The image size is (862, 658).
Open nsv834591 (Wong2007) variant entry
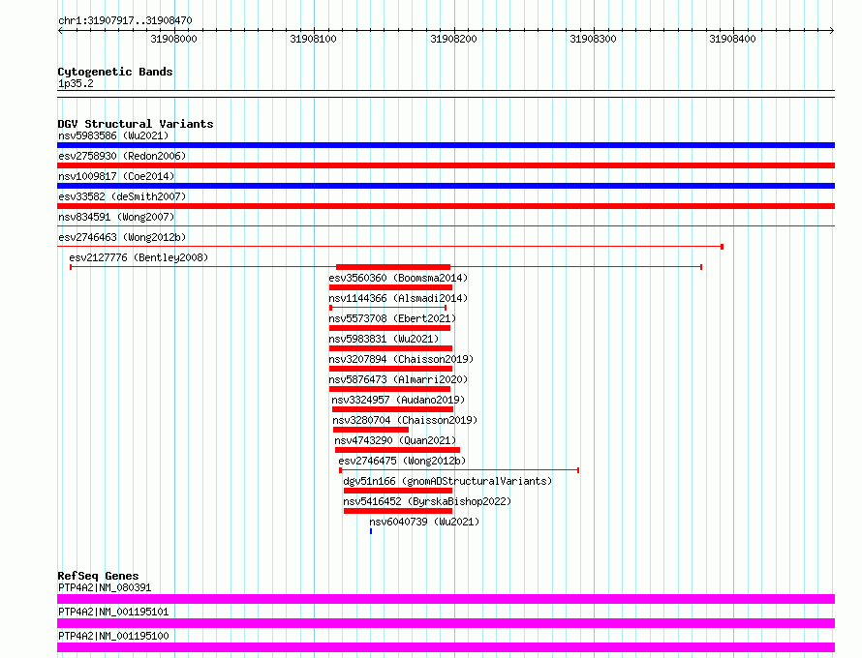click(116, 217)
